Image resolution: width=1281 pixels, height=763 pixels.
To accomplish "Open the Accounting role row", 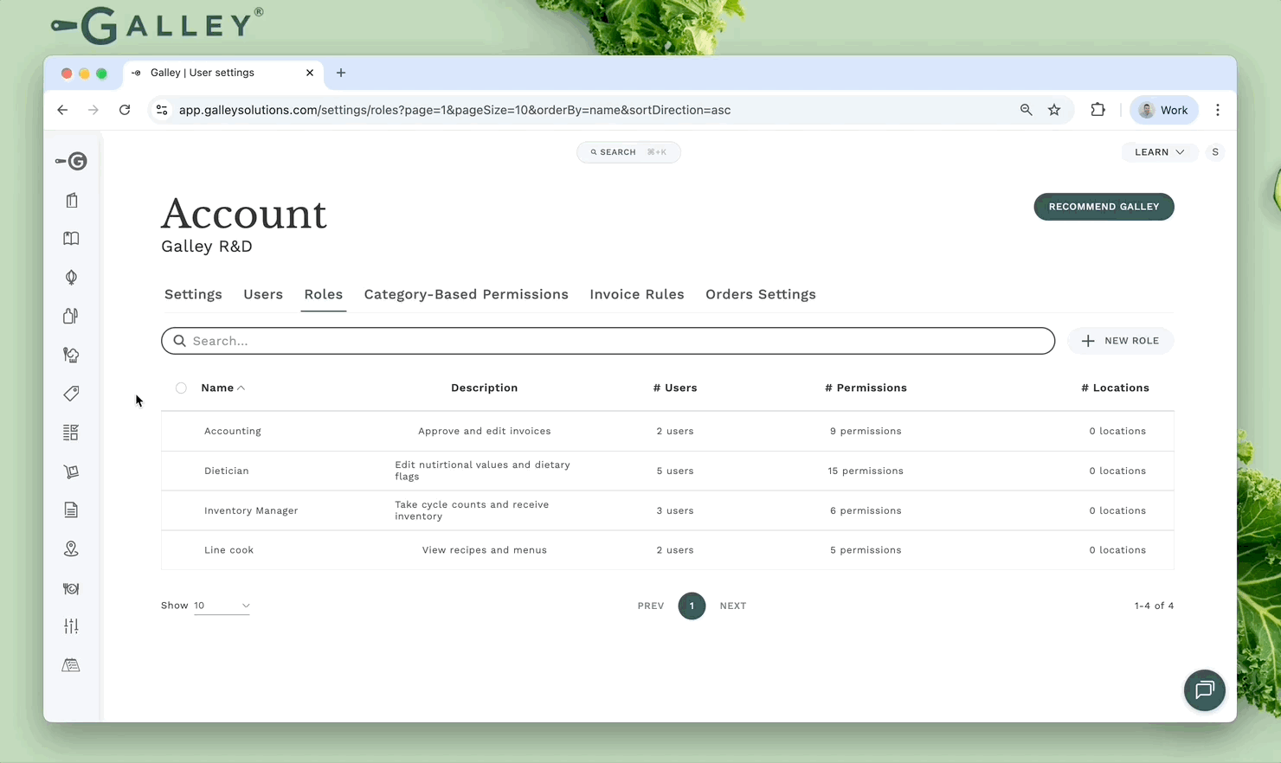I will pyautogui.click(x=667, y=431).
